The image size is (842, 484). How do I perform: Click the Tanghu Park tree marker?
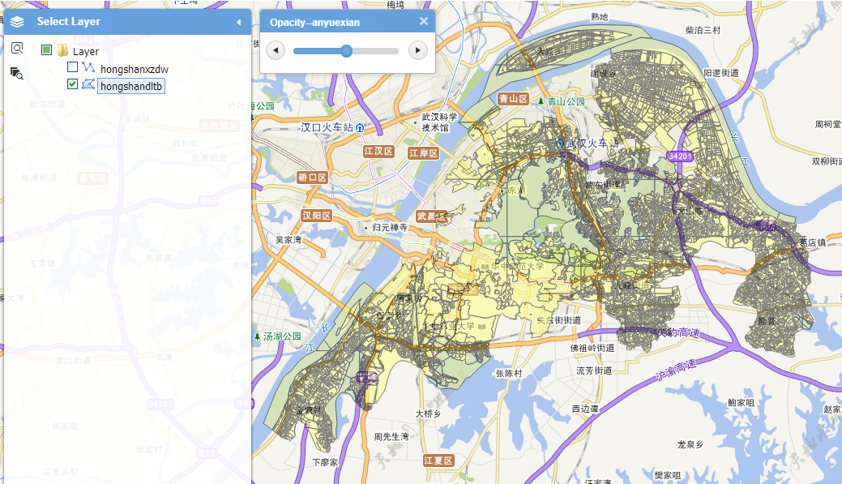[257, 336]
